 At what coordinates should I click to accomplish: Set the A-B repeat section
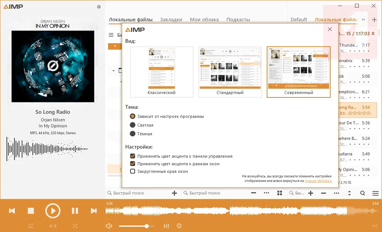[53, 226]
